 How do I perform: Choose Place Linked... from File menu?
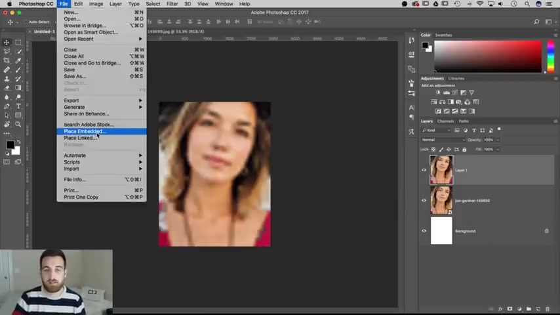coord(102,138)
